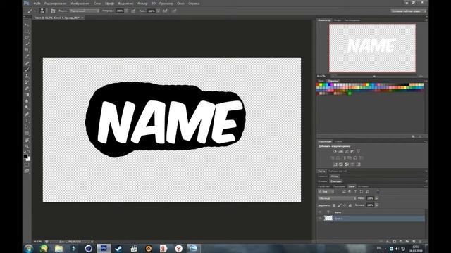Add a Levels adjustment layer
Screen dimensions: 451x253
pyautogui.click(x=341, y=151)
